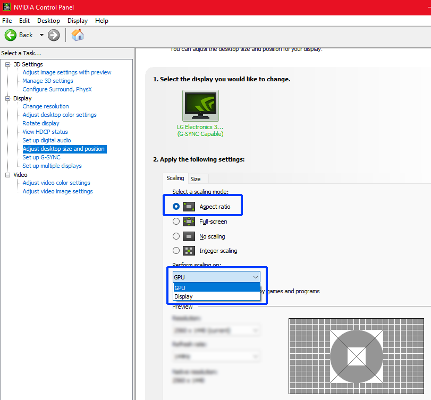This screenshot has width=431, height=400.
Task: Click the No scaling mode icon
Action: (x=189, y=236)
